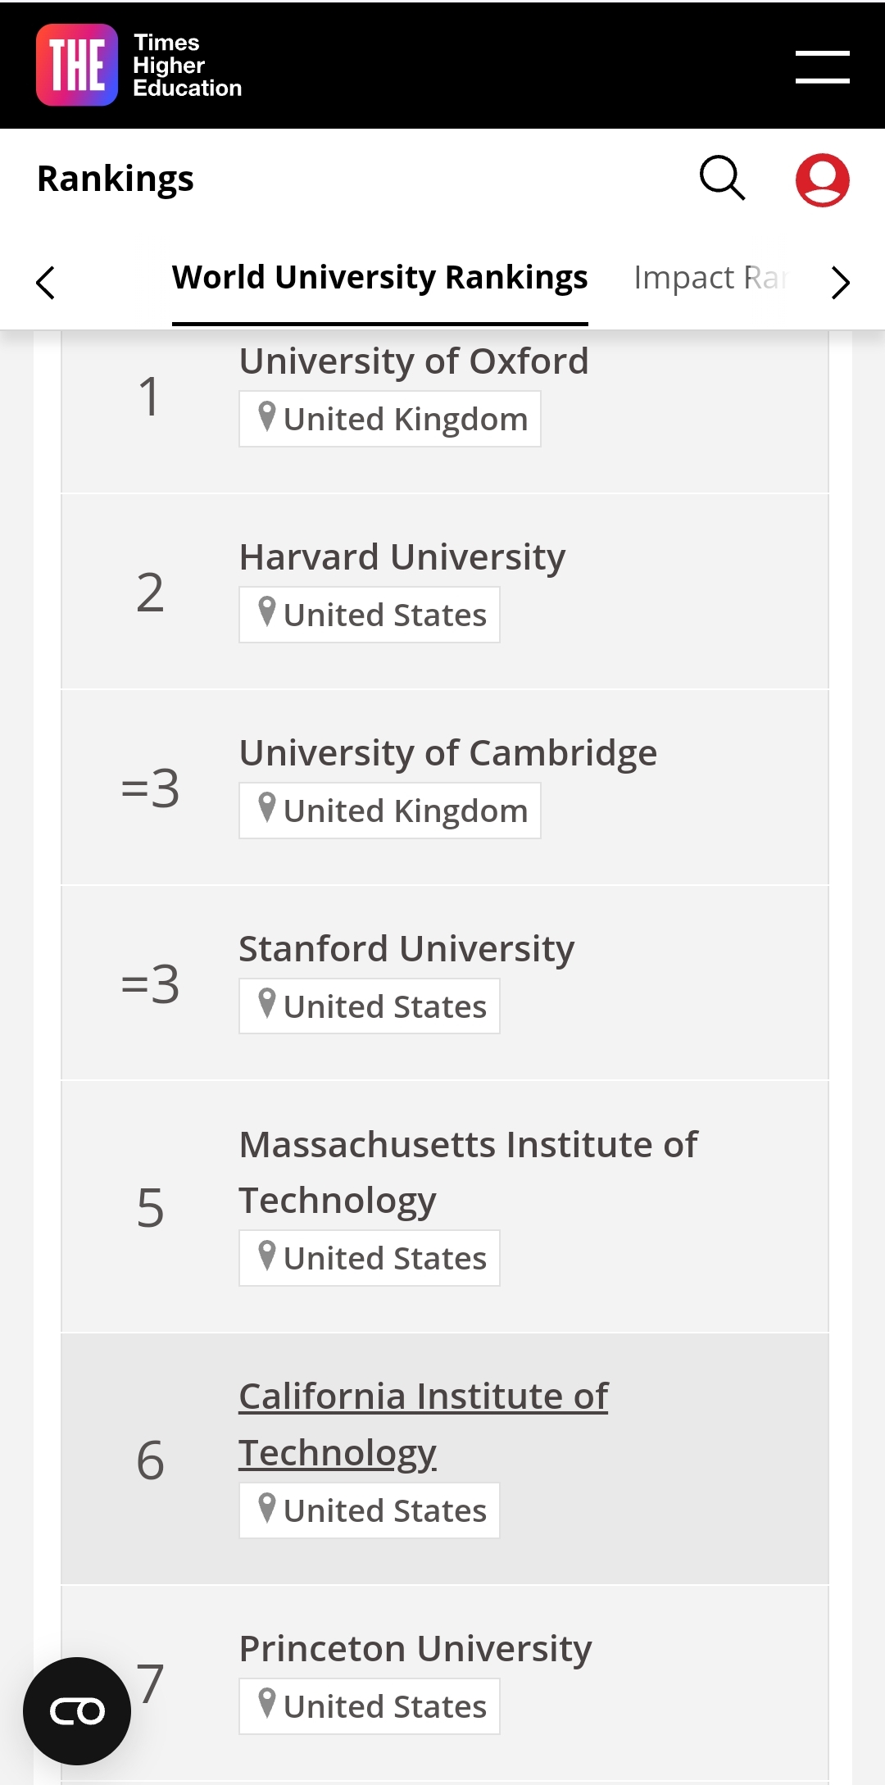The image size is (885, 1785).
Task: Click the location pin under University of Oxford
Action: pyautogui.click(x=266, y=416)
